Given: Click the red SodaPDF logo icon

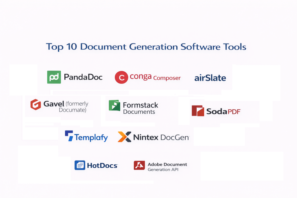Looking at the screenshot, I should point(198,111).
